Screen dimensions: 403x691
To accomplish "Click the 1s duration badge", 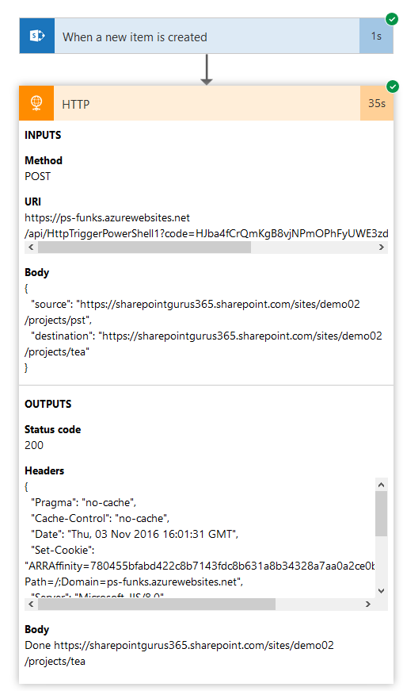I will pos(376,36).
